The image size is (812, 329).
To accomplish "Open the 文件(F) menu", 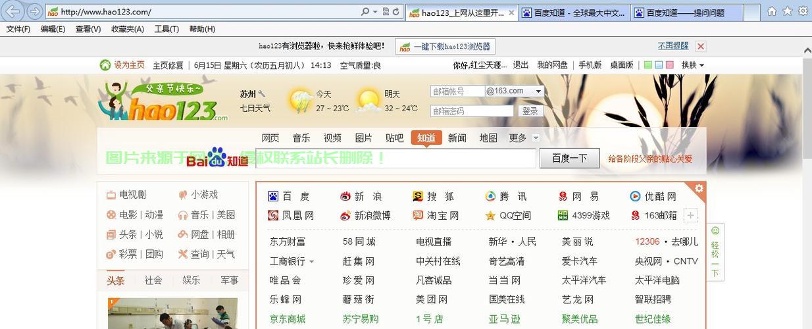I will click(18, 29).
